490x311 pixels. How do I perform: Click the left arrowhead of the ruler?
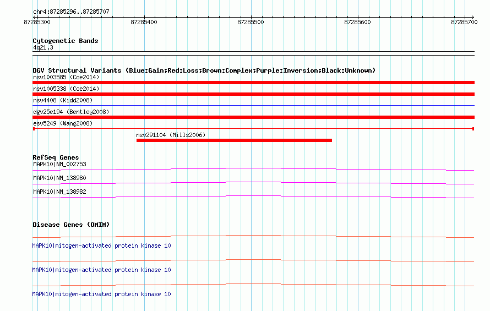pos(34,17)
